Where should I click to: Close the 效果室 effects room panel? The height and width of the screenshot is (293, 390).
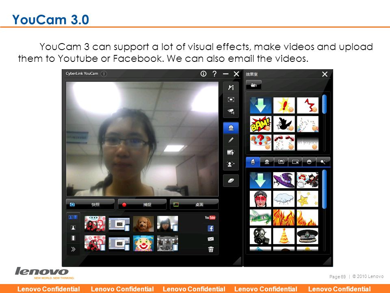coord(325,74)
